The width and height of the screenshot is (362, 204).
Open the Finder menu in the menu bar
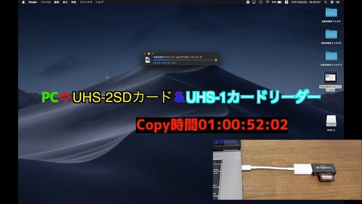[33, 2]
